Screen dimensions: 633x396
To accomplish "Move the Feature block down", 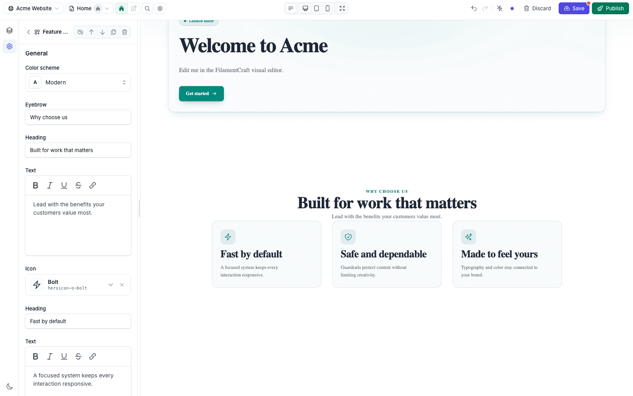I will [102, 32].
